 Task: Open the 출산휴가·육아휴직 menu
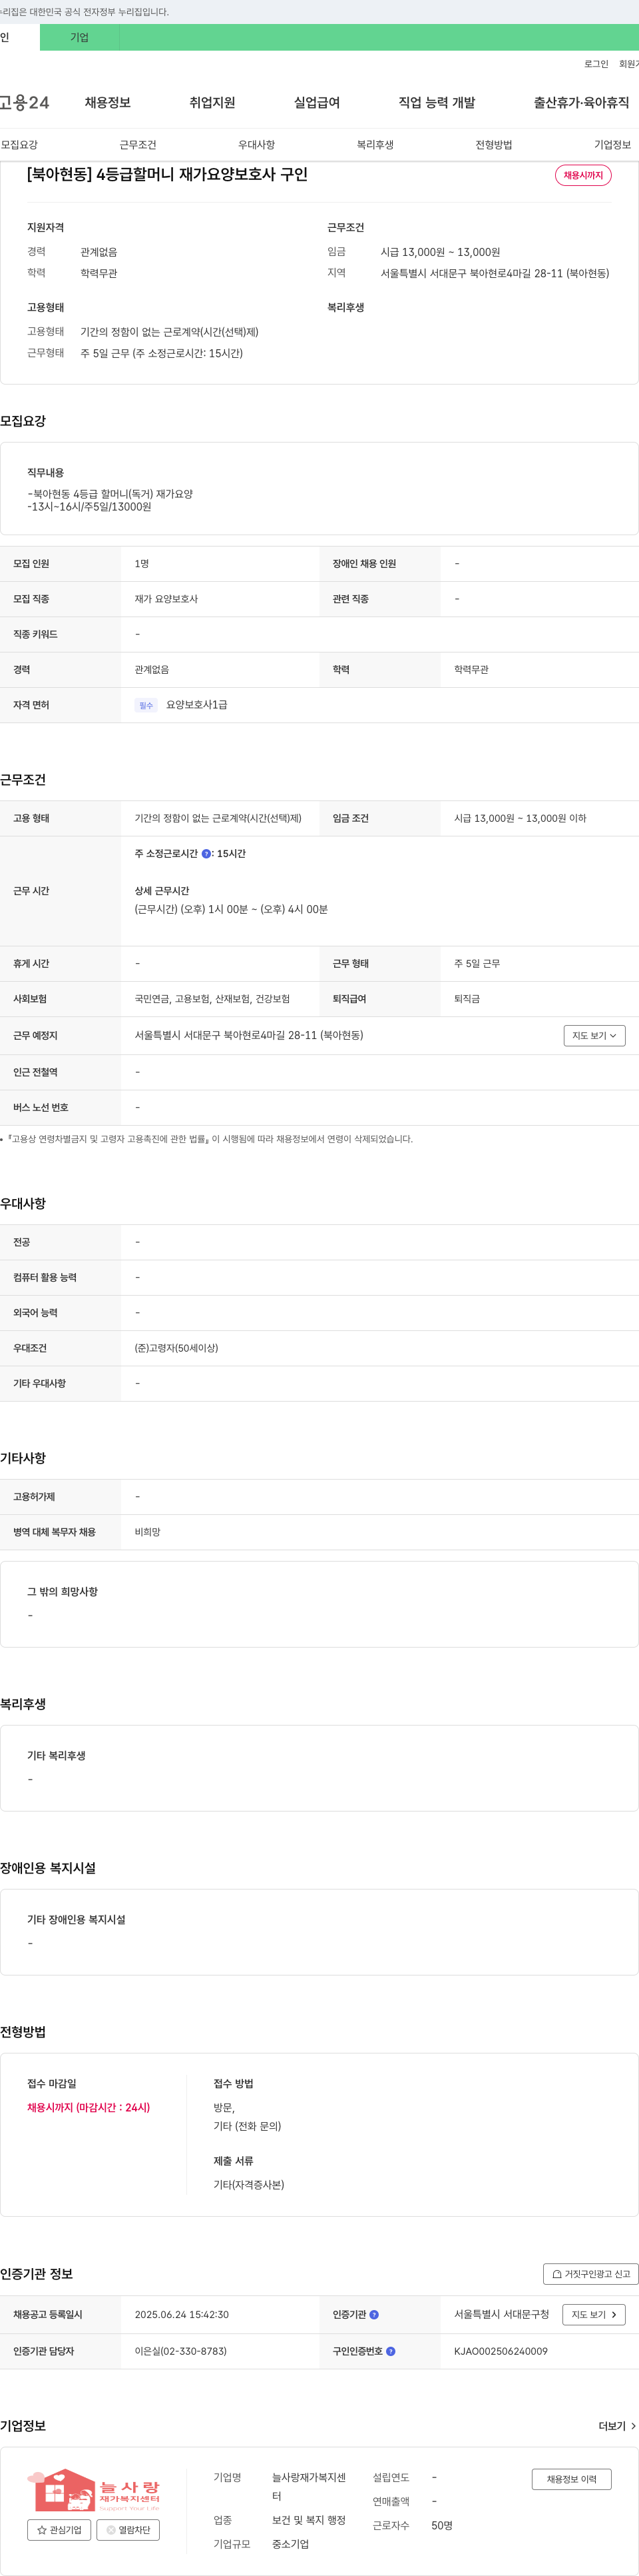click(x=581, y=102)
